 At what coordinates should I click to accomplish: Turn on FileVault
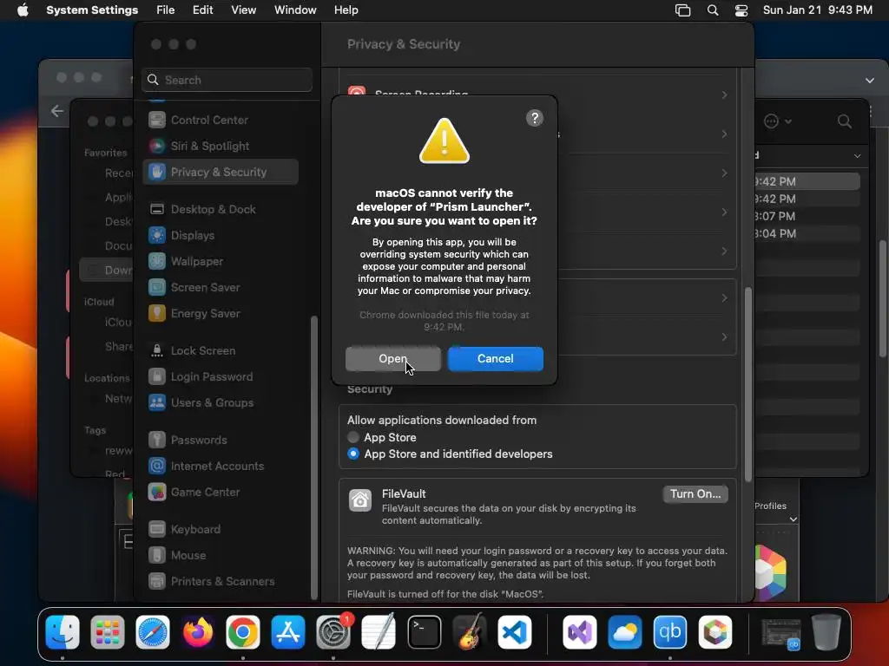[695, 493]
